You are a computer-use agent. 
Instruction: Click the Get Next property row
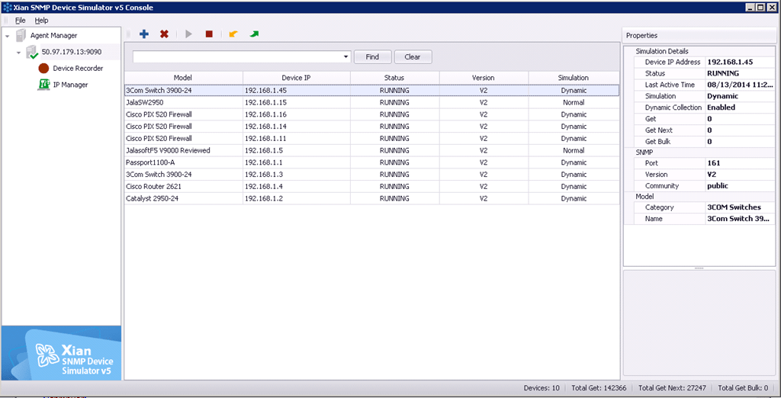(x=704, y=130)
